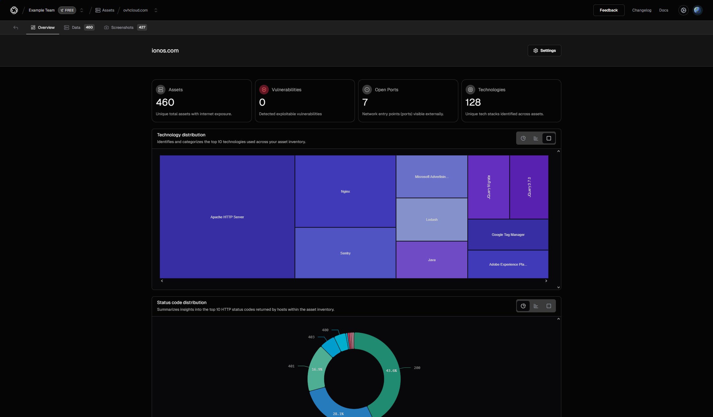The image size is (713, 417).
Task: Go back using the return arrow icon
Action: click(16, 28)
